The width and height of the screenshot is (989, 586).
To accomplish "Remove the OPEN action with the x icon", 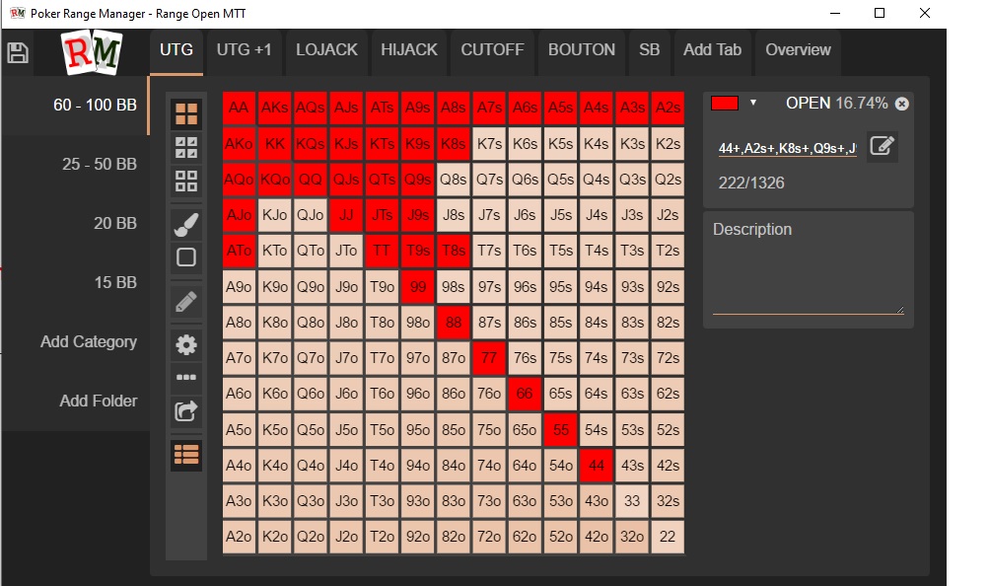I will click(901, 104).
